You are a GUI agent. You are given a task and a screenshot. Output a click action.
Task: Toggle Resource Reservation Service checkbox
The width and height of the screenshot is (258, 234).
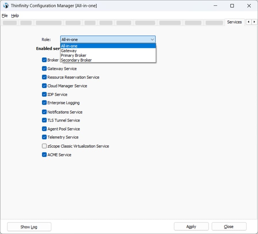click(44, 77)
